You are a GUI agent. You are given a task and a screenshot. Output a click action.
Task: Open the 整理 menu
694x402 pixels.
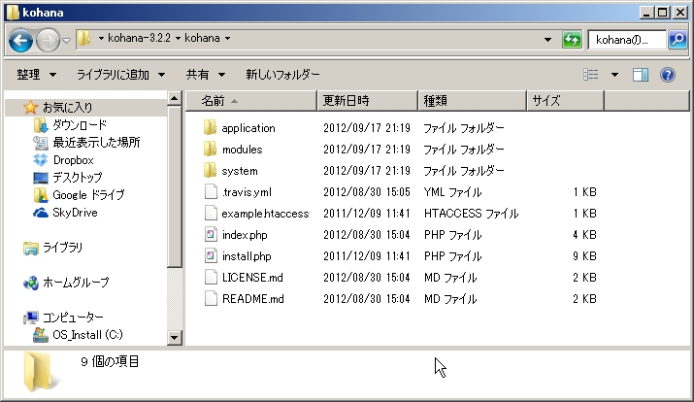pyautogui.click(x=36, y=75)
